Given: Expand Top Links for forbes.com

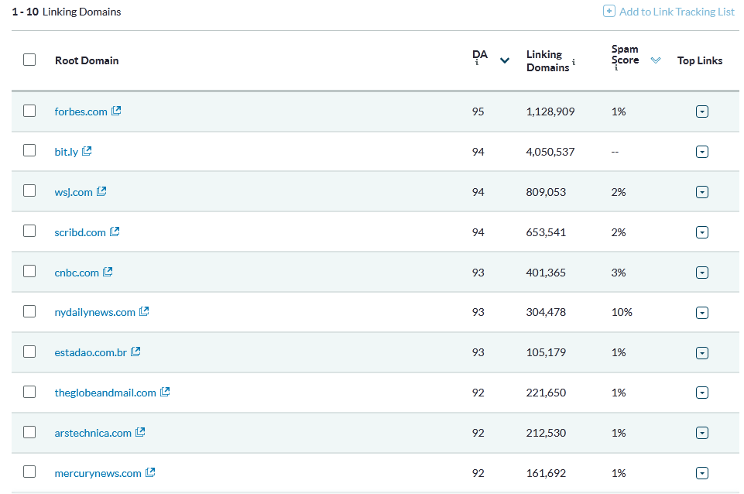Looking at the screenshot, I should [702, 111].
